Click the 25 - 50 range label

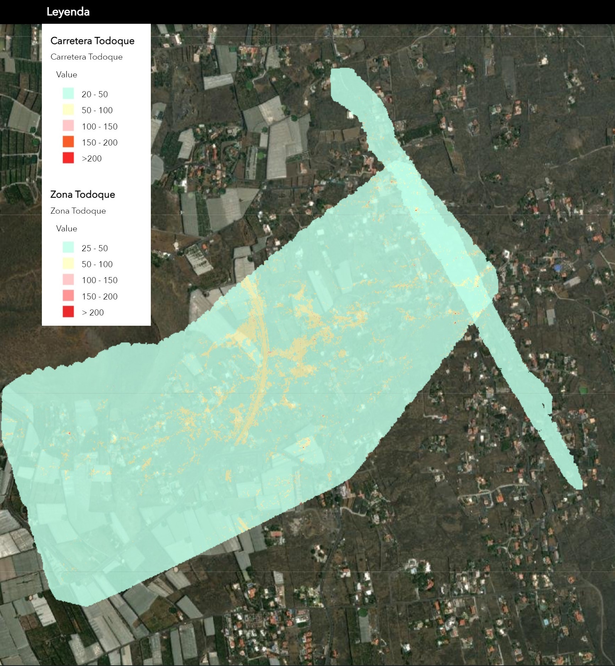coord(94,248)
